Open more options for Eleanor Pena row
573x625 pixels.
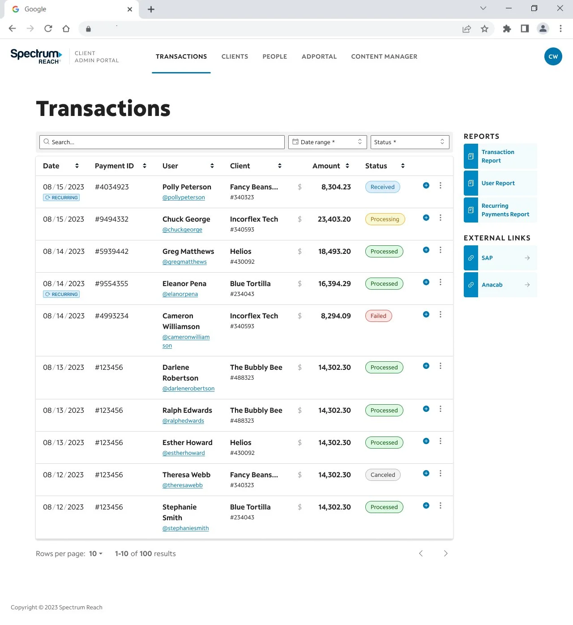tap(440, 282)
